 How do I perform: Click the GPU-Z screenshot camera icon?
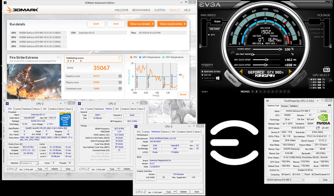(x=329, y=105)
